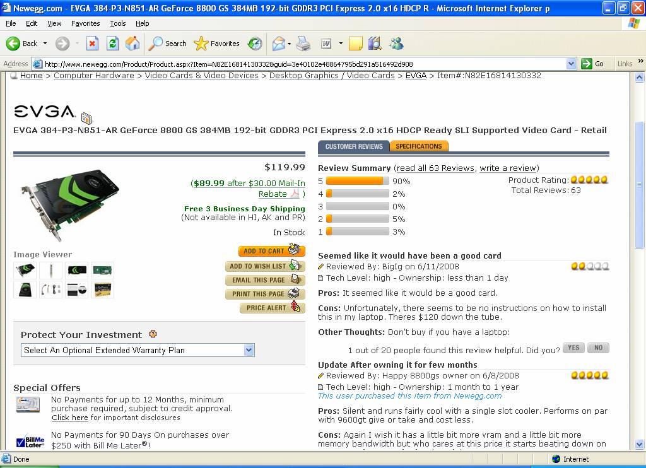Open the rebate PDF icon
This screenshot has width=646, height=468.
point(295,193)
